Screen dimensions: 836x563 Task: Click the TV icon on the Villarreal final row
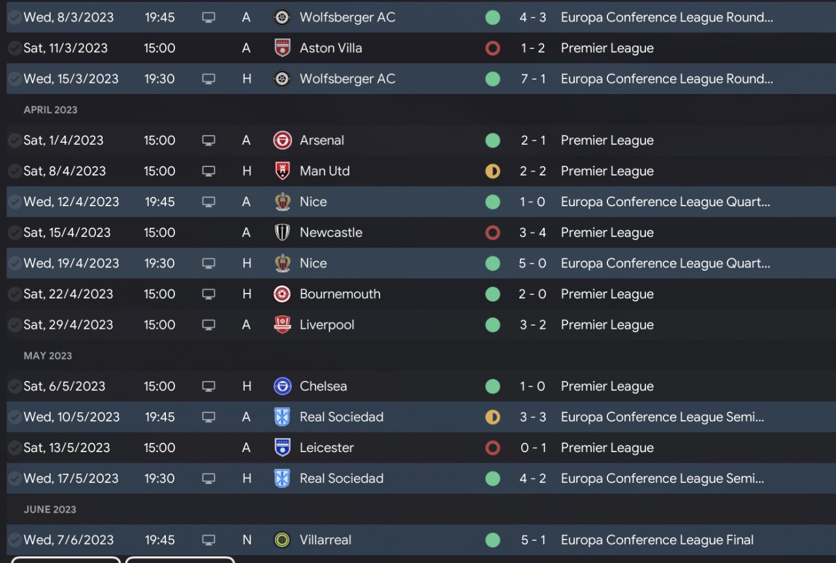click(208, 540)
